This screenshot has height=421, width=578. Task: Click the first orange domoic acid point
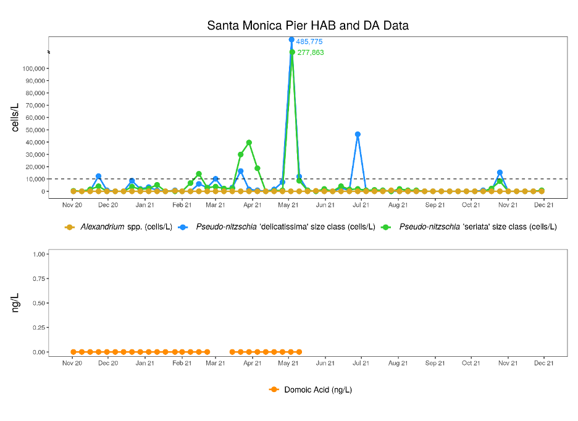pos(73,352)
